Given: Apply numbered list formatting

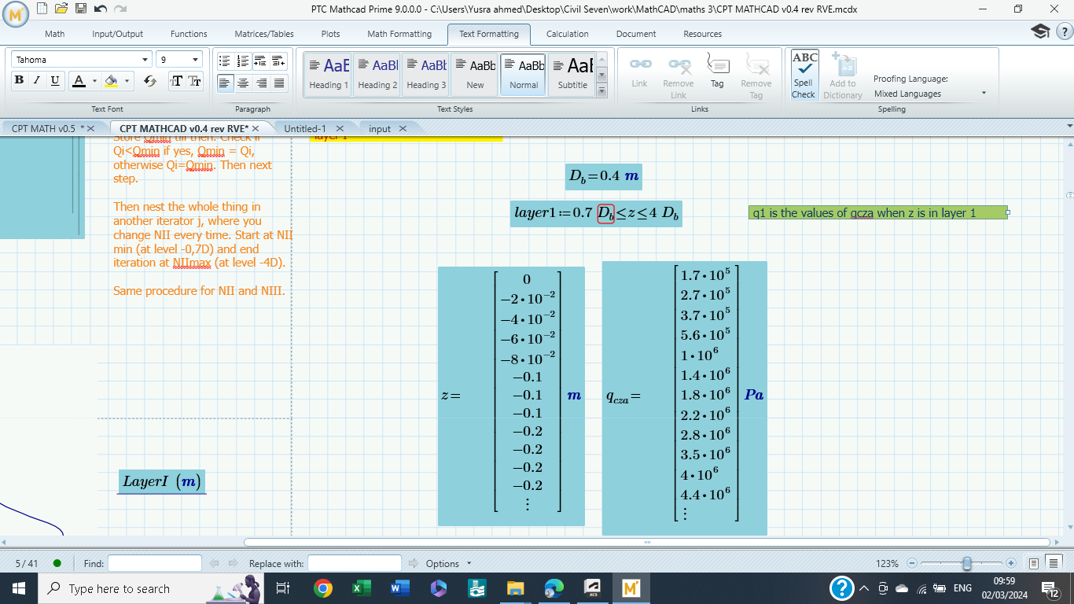Looking at the screenshot, I should pyautogui.click(x=244, y=61).
